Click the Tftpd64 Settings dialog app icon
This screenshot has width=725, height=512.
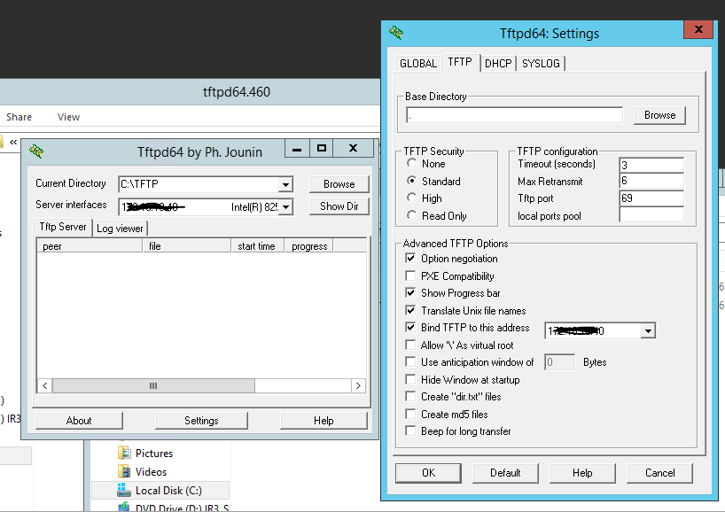point(396,33)
